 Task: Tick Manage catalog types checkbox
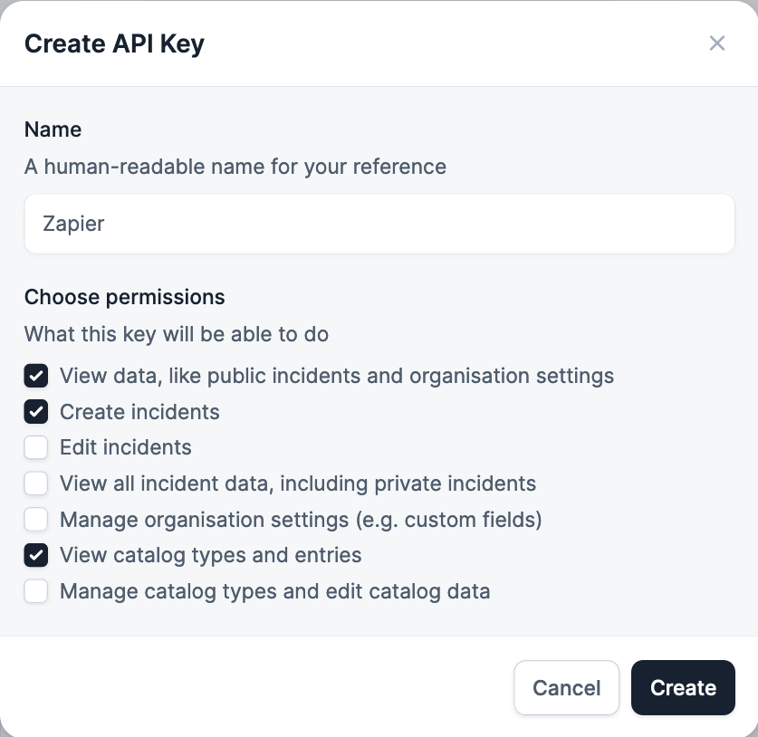36,591
